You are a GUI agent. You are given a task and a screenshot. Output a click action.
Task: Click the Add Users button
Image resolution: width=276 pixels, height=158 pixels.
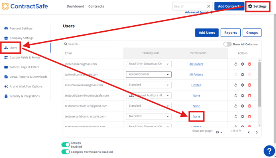(x=207, y=33)
